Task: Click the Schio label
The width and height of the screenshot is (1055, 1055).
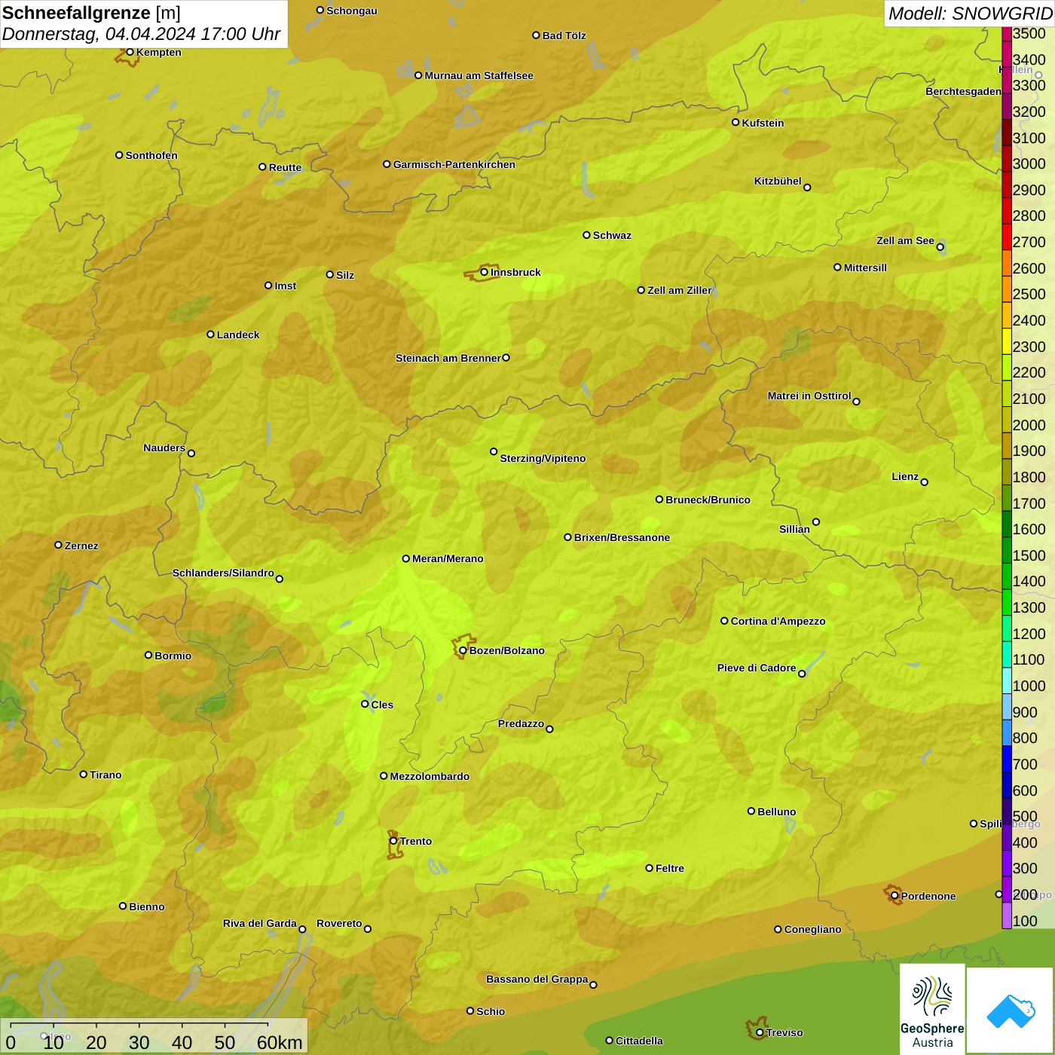Action: 491,1011
